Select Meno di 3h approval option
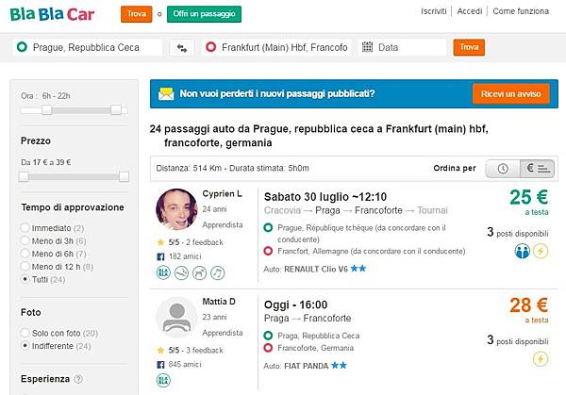The image size is (566, 395). click(25, 241)
